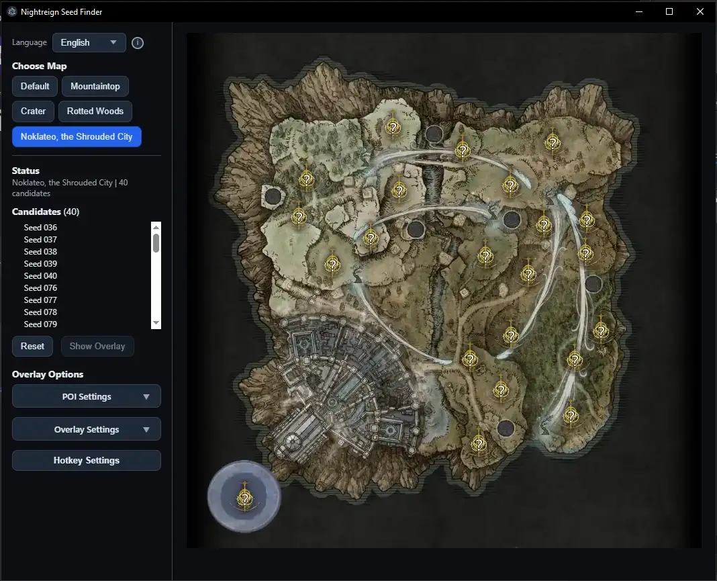Click the info icon beside Language dropdown
717x581 pixels.
[x=138, y=43]
